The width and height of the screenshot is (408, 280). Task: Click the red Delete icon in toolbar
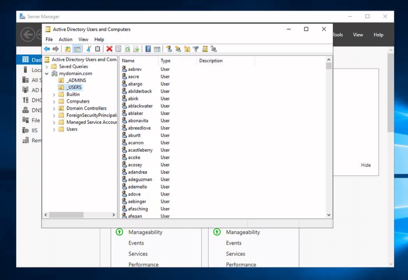tap(109, 49)
